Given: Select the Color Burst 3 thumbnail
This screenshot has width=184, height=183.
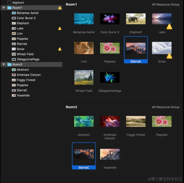Looking at the screenshot, I should tap(110, 19).
